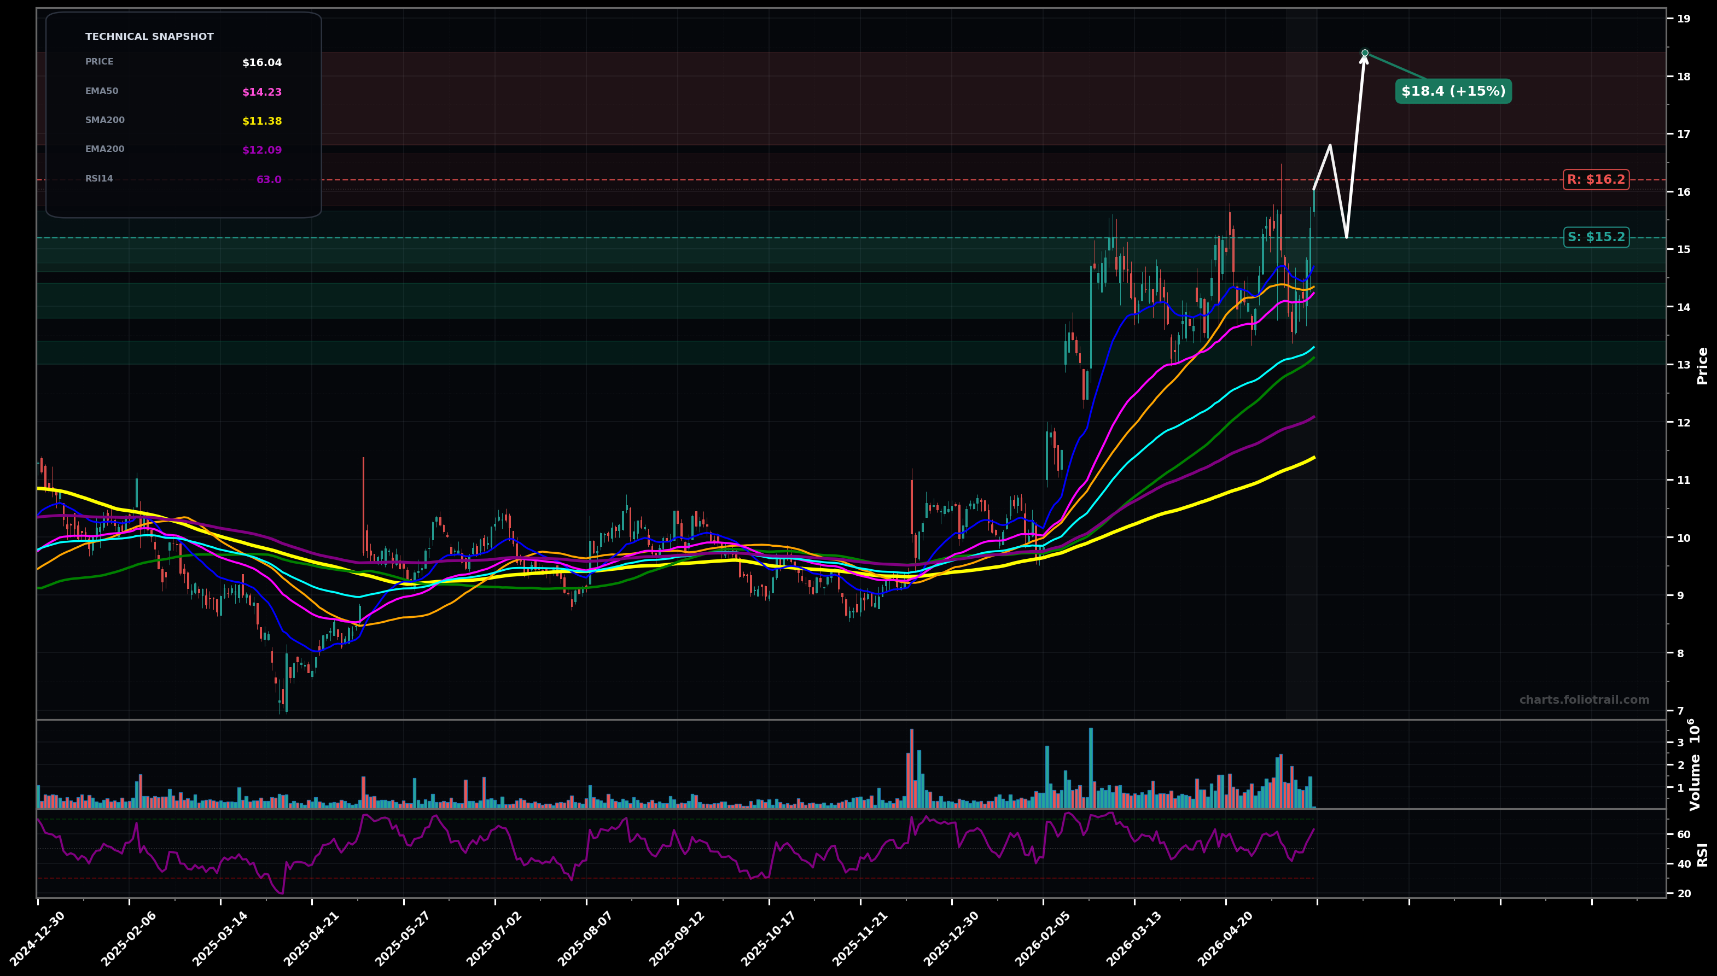Click the 19 tick on the price axis

(1684, 19)
